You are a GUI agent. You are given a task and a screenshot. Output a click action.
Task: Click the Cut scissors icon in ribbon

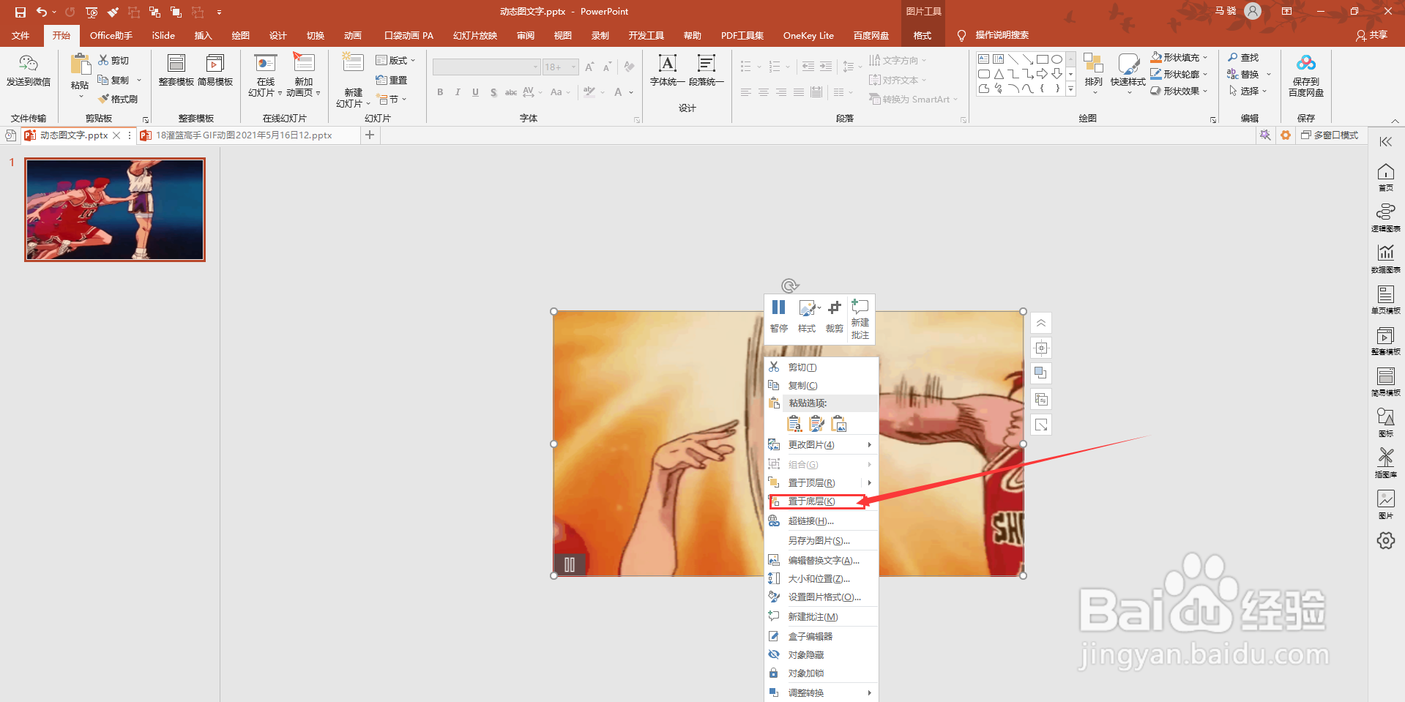tap(103, 60)
